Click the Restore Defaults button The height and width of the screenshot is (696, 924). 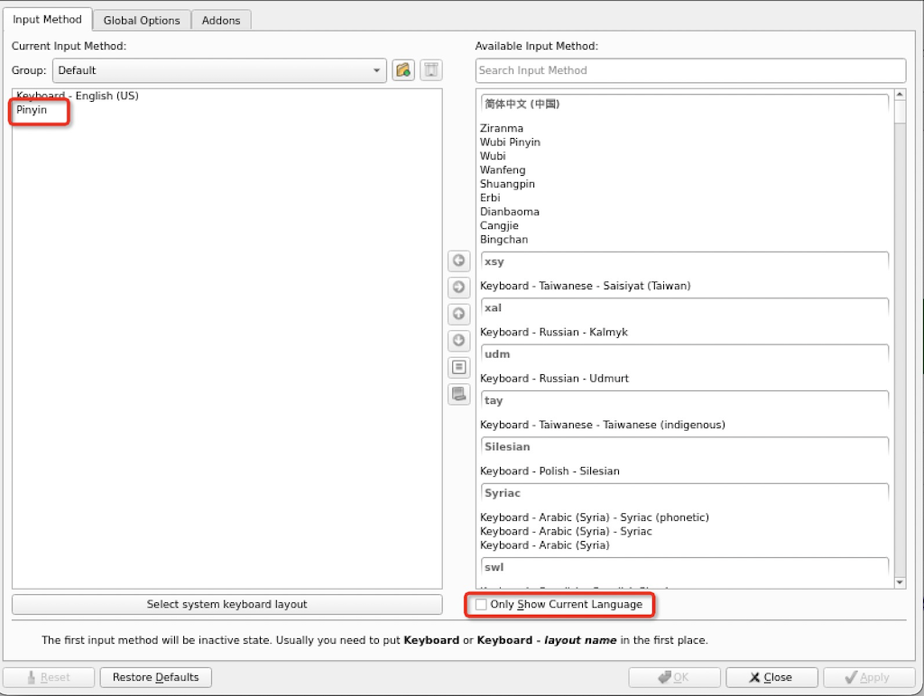point(155,678)
